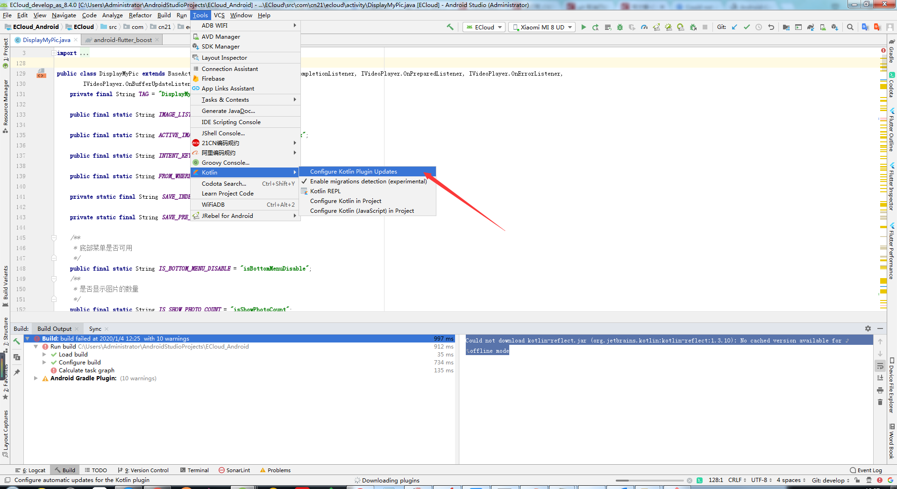Toggle Enable migrations detection (experimental)
The height and width of the screenshot is (489, 897).
point(368,182)
